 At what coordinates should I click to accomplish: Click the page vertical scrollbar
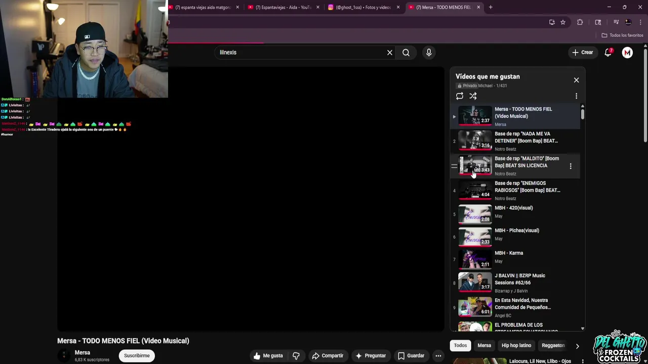coord(645,96)
